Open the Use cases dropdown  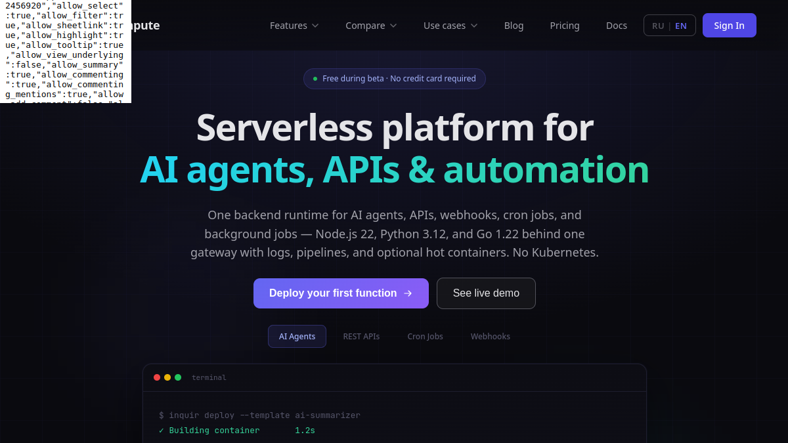450,26
